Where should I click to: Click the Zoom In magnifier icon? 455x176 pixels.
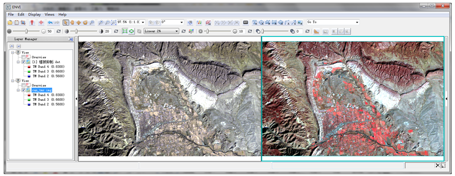tap(101, 23)
